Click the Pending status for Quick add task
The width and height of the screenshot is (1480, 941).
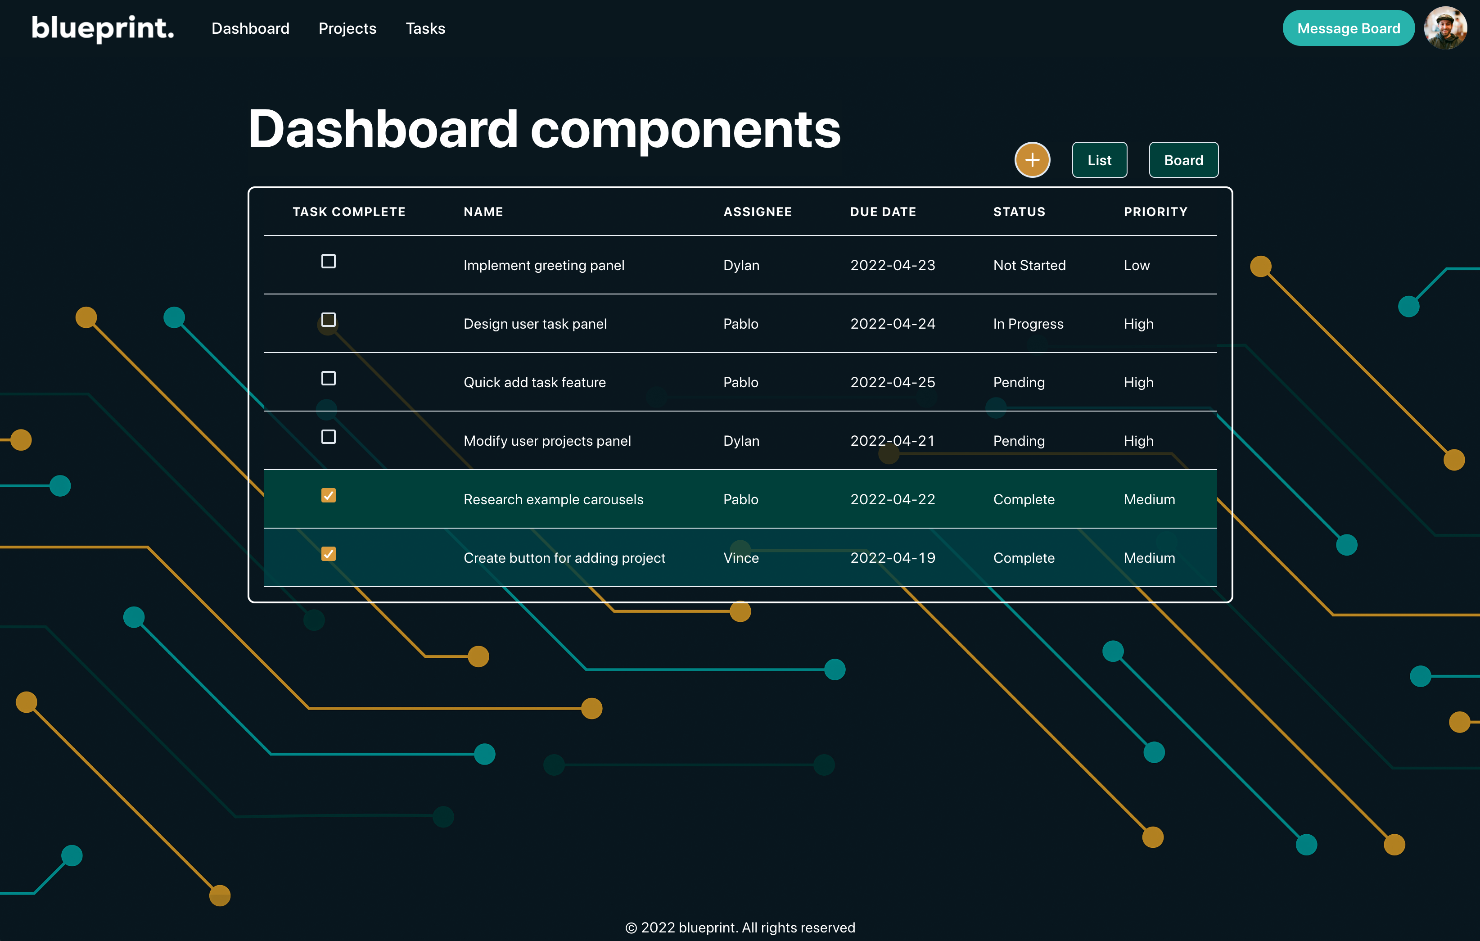1019,382
